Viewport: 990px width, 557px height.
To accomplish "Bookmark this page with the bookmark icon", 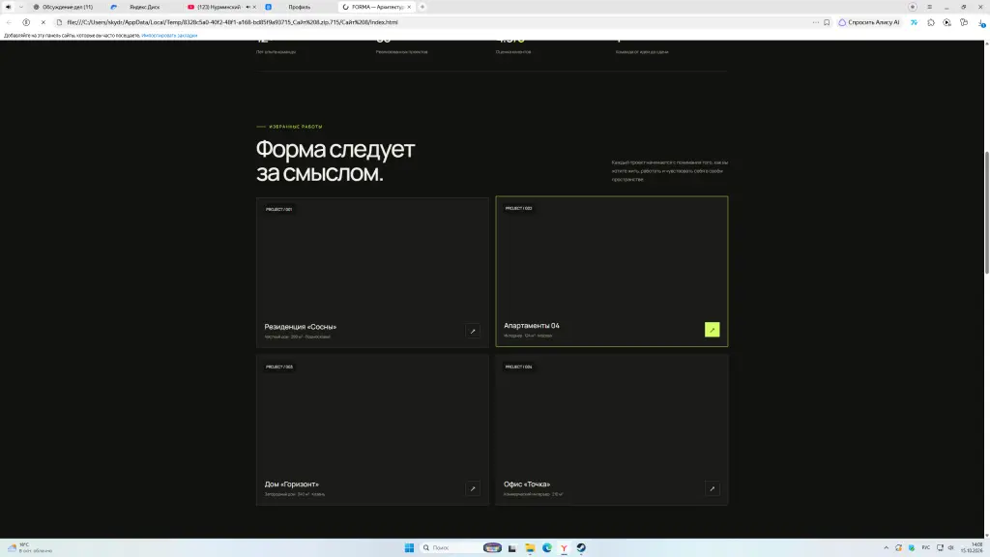I will click(x=827, y=22).
